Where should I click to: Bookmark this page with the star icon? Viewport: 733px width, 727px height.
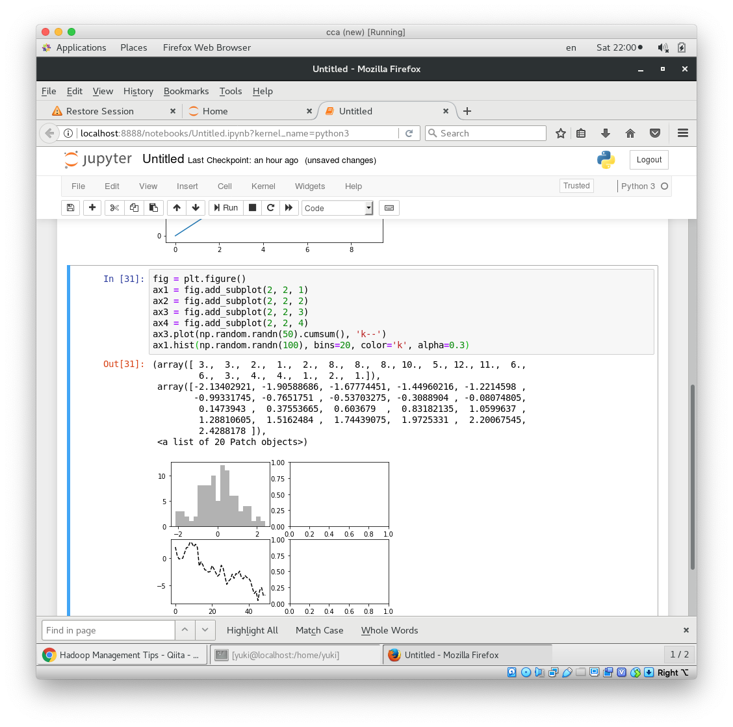(561, 133)
